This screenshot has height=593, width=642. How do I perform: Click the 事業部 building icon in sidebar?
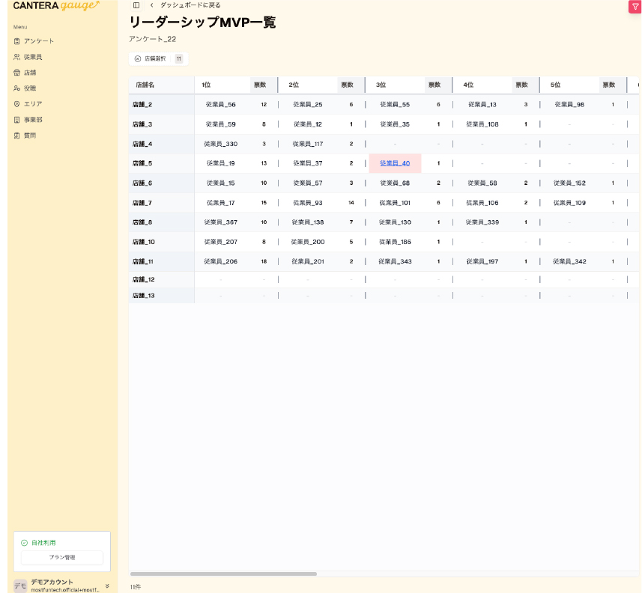(x=16, y=120)
